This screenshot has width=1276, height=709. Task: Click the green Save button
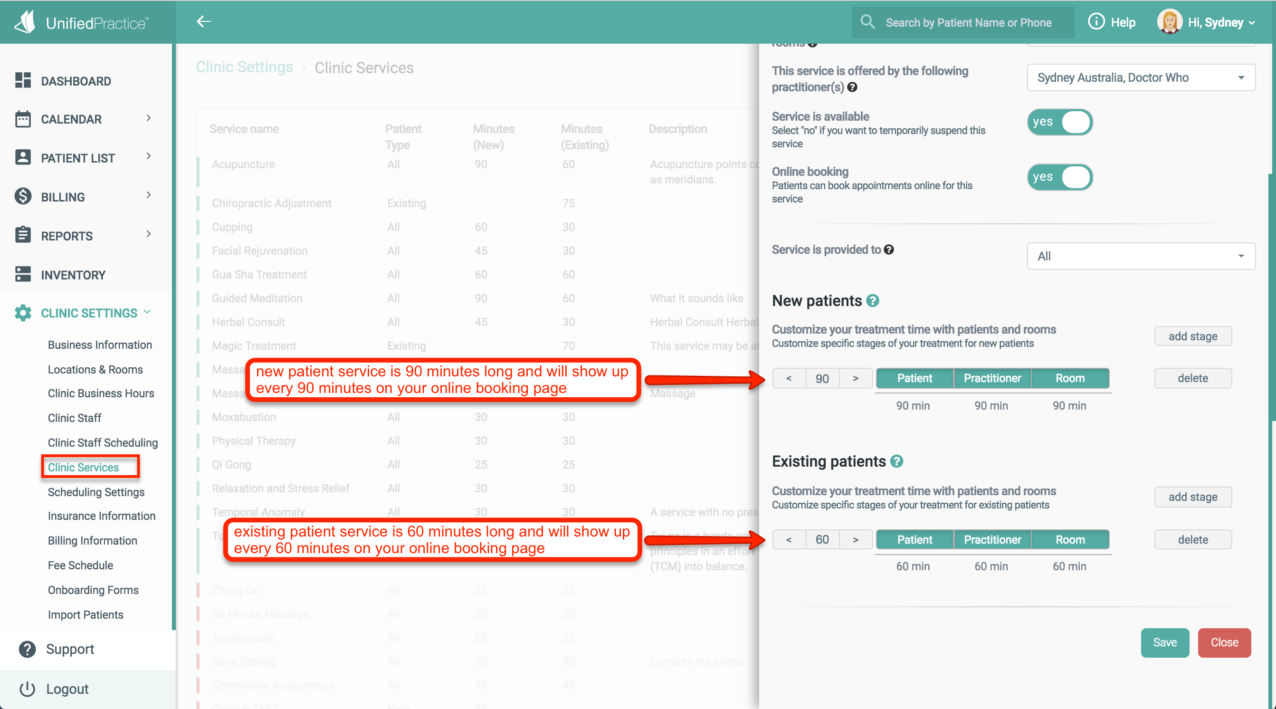[1164, 642]
